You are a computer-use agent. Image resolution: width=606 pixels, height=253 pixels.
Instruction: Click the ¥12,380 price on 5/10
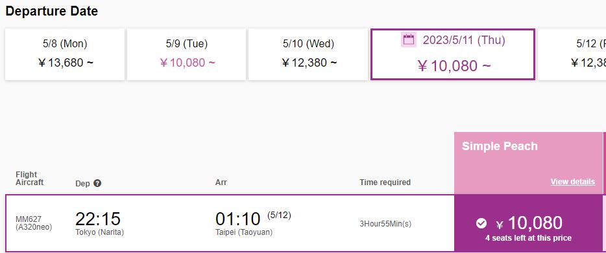tap(309, 63)
